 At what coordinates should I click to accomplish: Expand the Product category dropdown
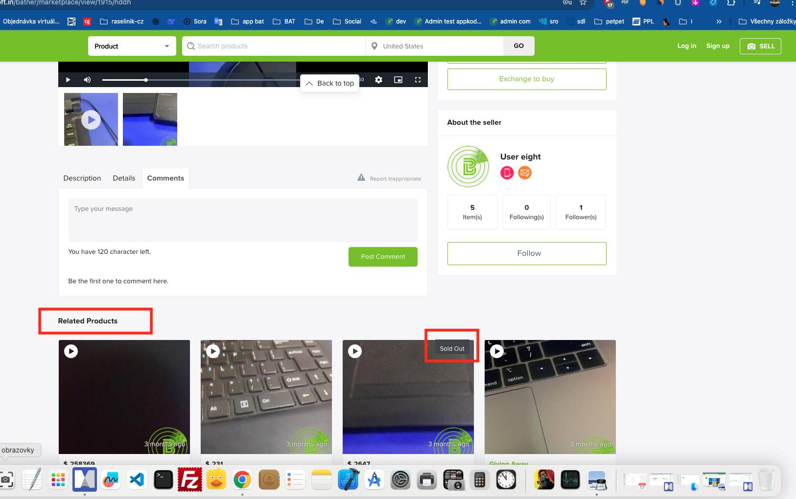(132, 46)
